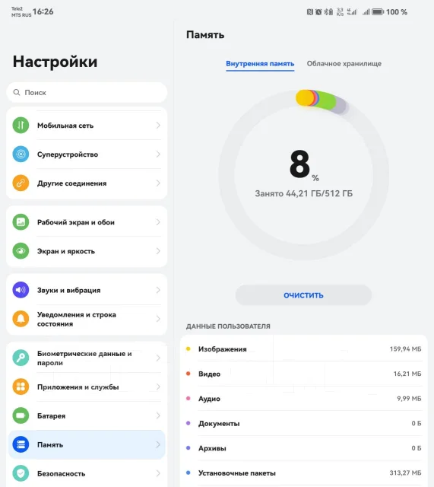Screen dimensions: 434x487
Task: Switch to Внутренняя память tab
Action: tap(260, 64)
